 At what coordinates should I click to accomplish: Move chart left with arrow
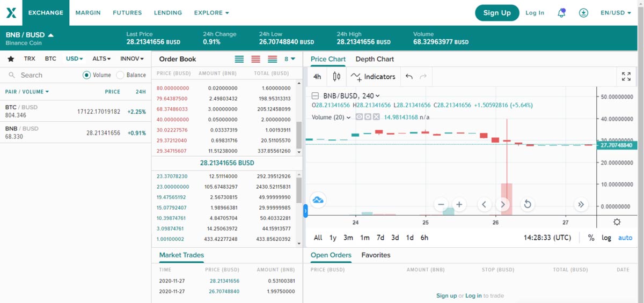tap(484, 204)
